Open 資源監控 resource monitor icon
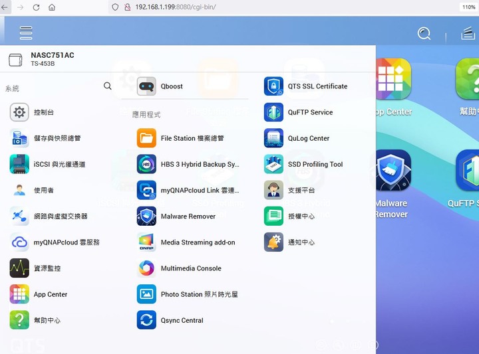Screen dimensions: 479x354 coord(19,268)
